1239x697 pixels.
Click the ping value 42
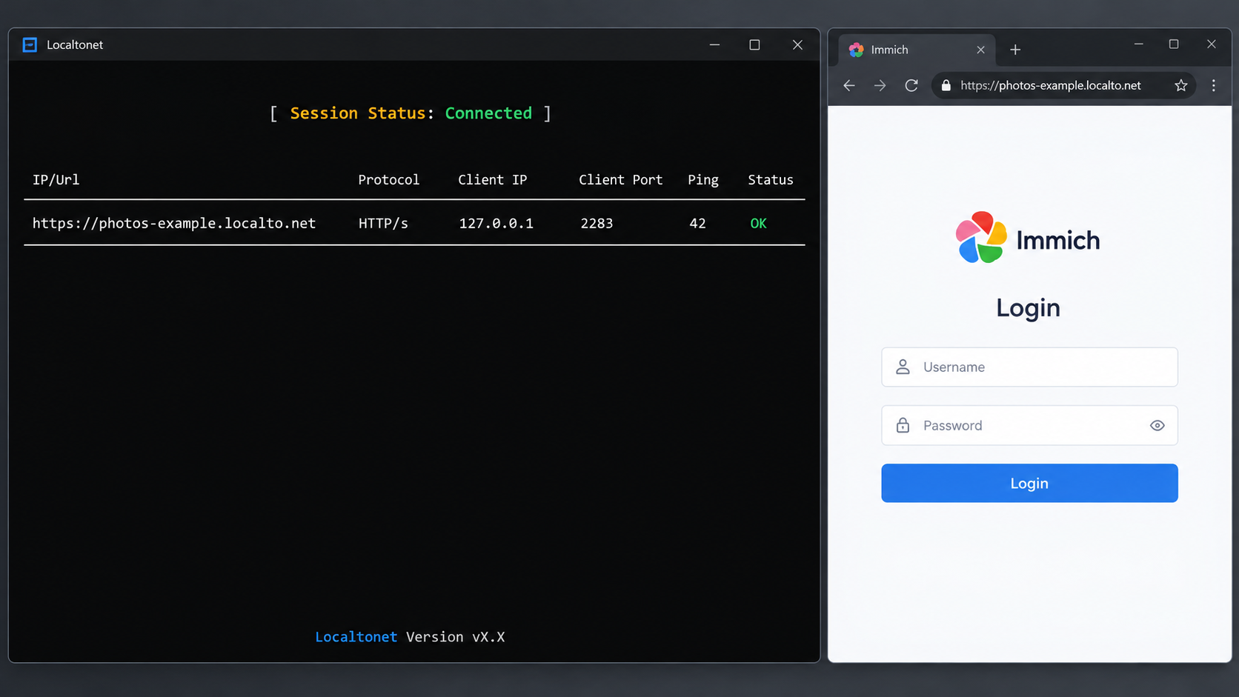pos(697,223)
